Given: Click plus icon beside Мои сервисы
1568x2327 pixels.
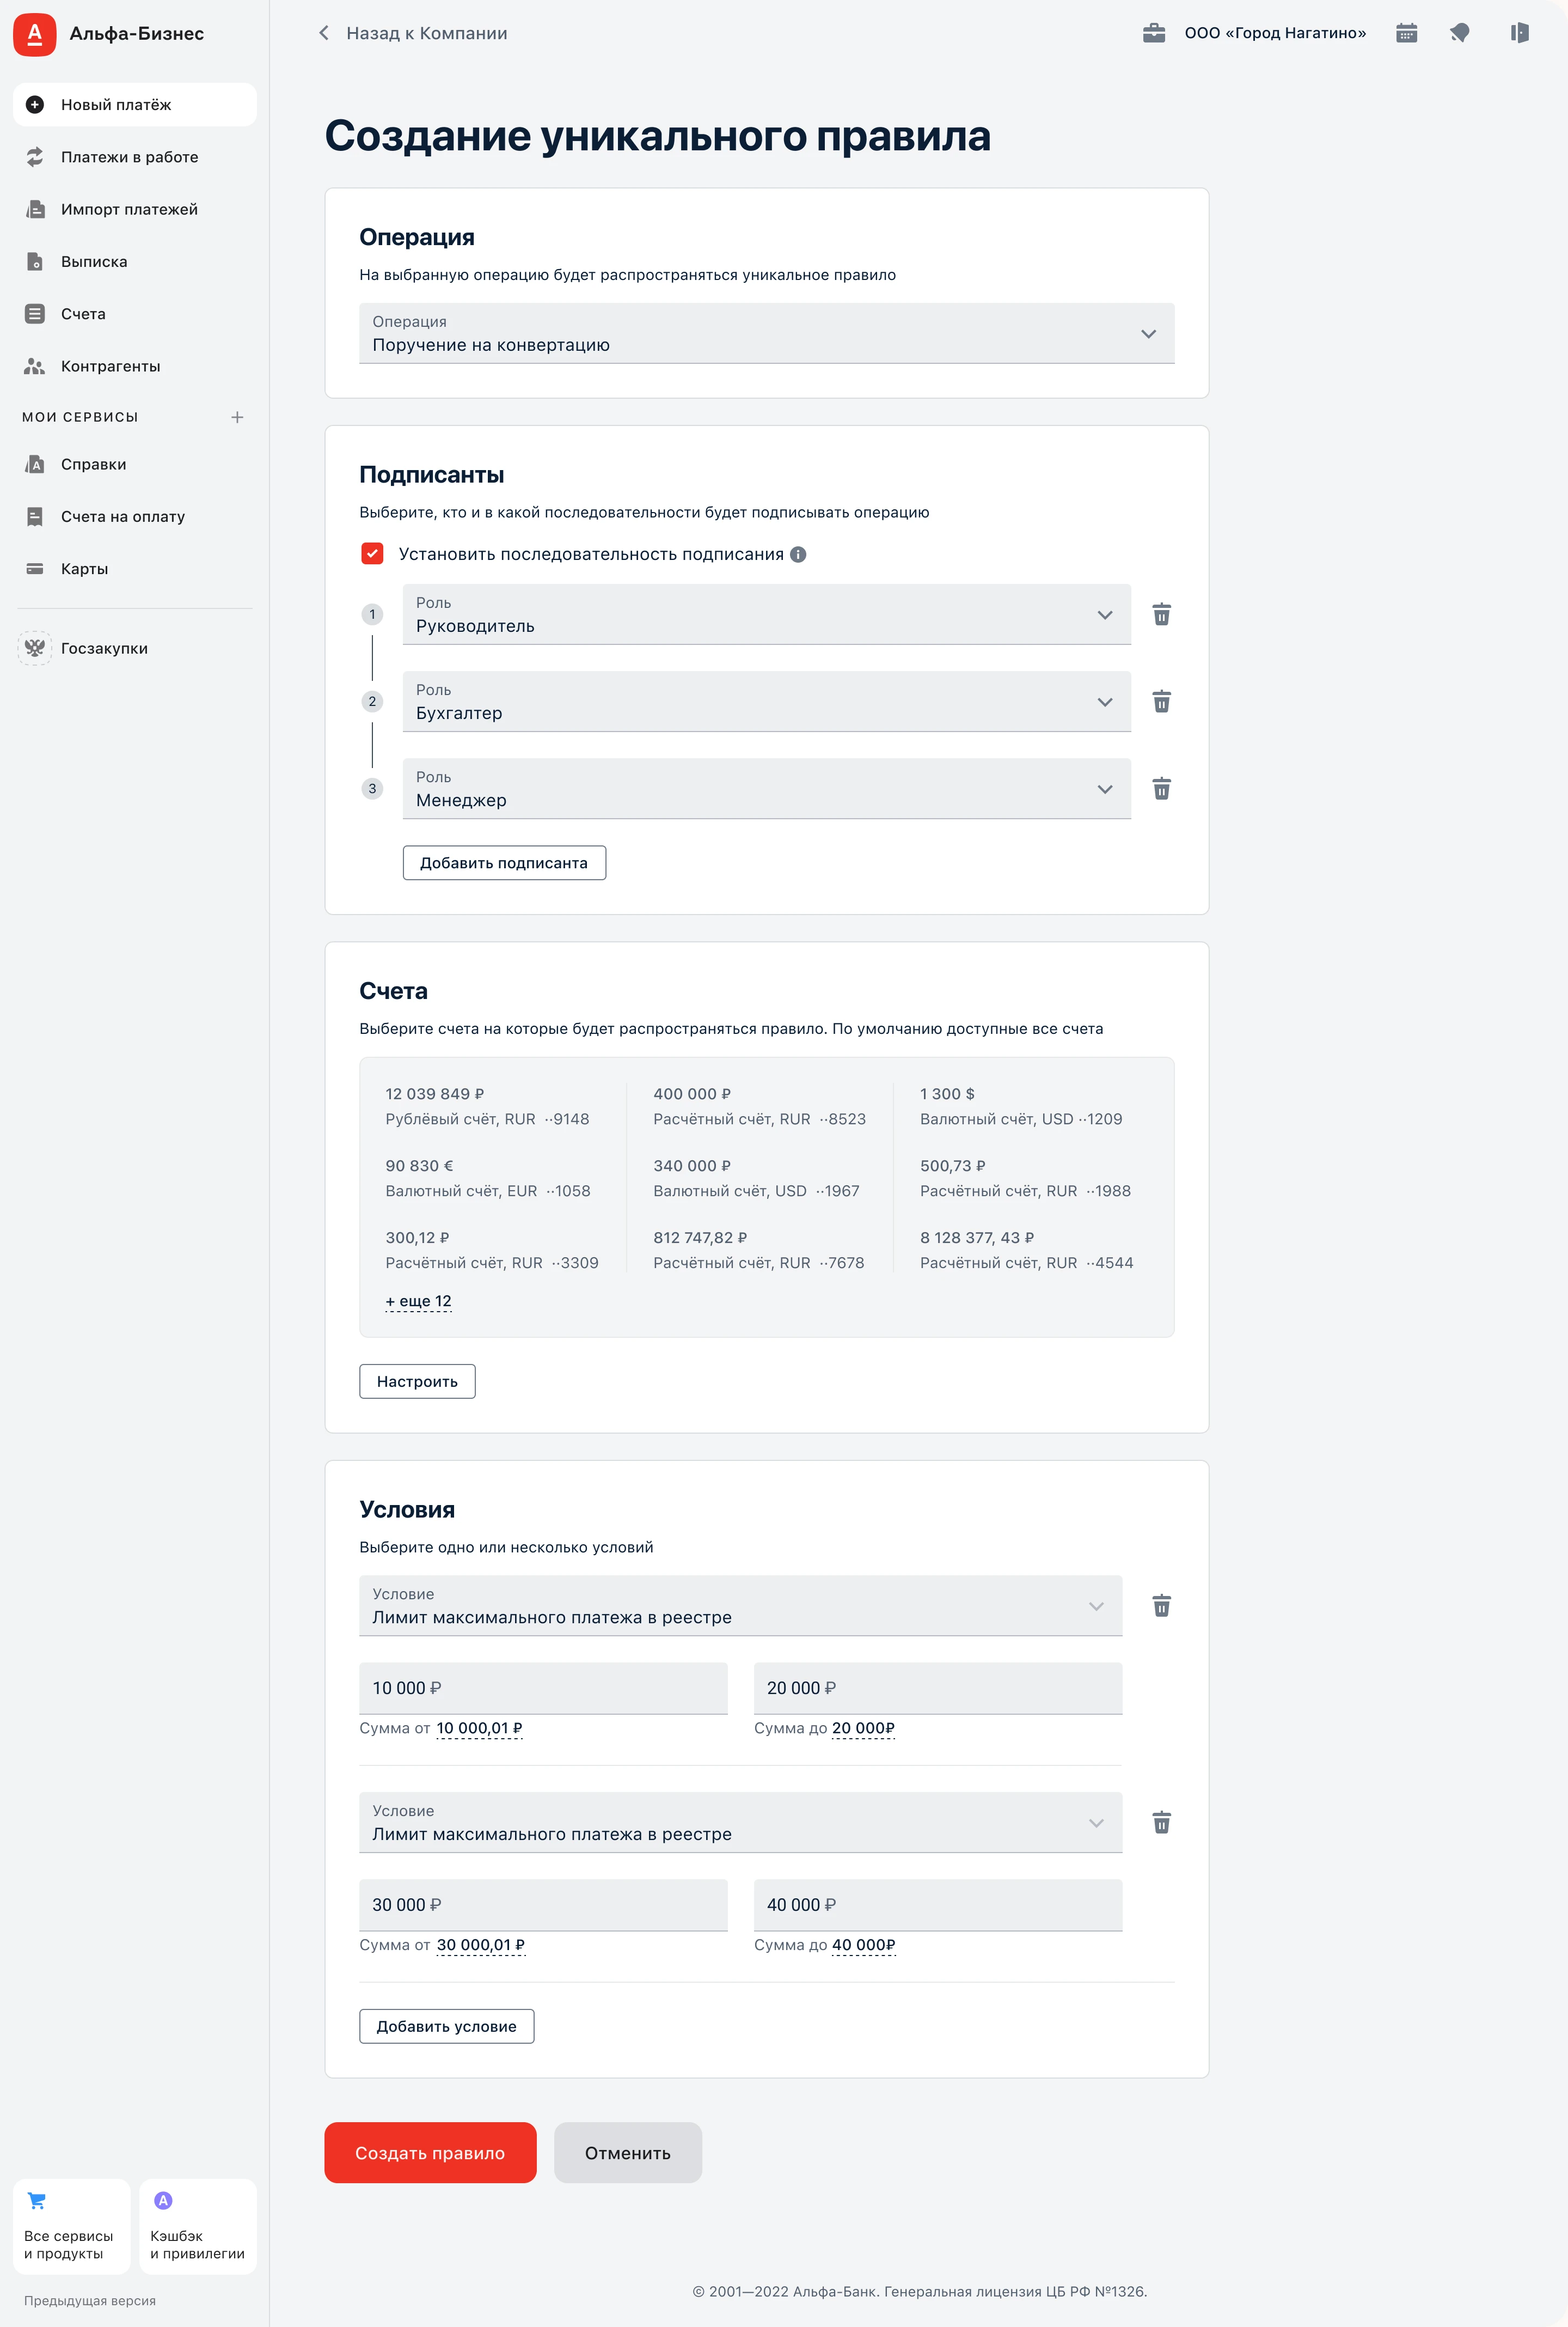Looking at the screenshot, I should click(x=237, y=417).
